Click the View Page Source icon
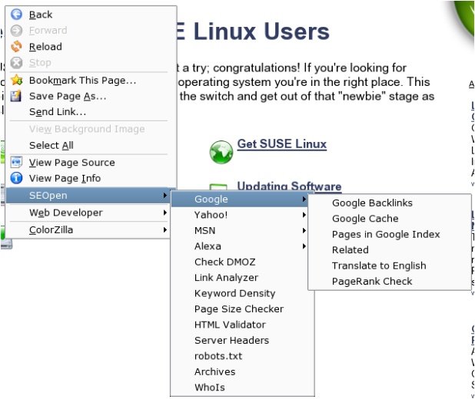Viewport: 475px width, 399px height. [17, 163]
